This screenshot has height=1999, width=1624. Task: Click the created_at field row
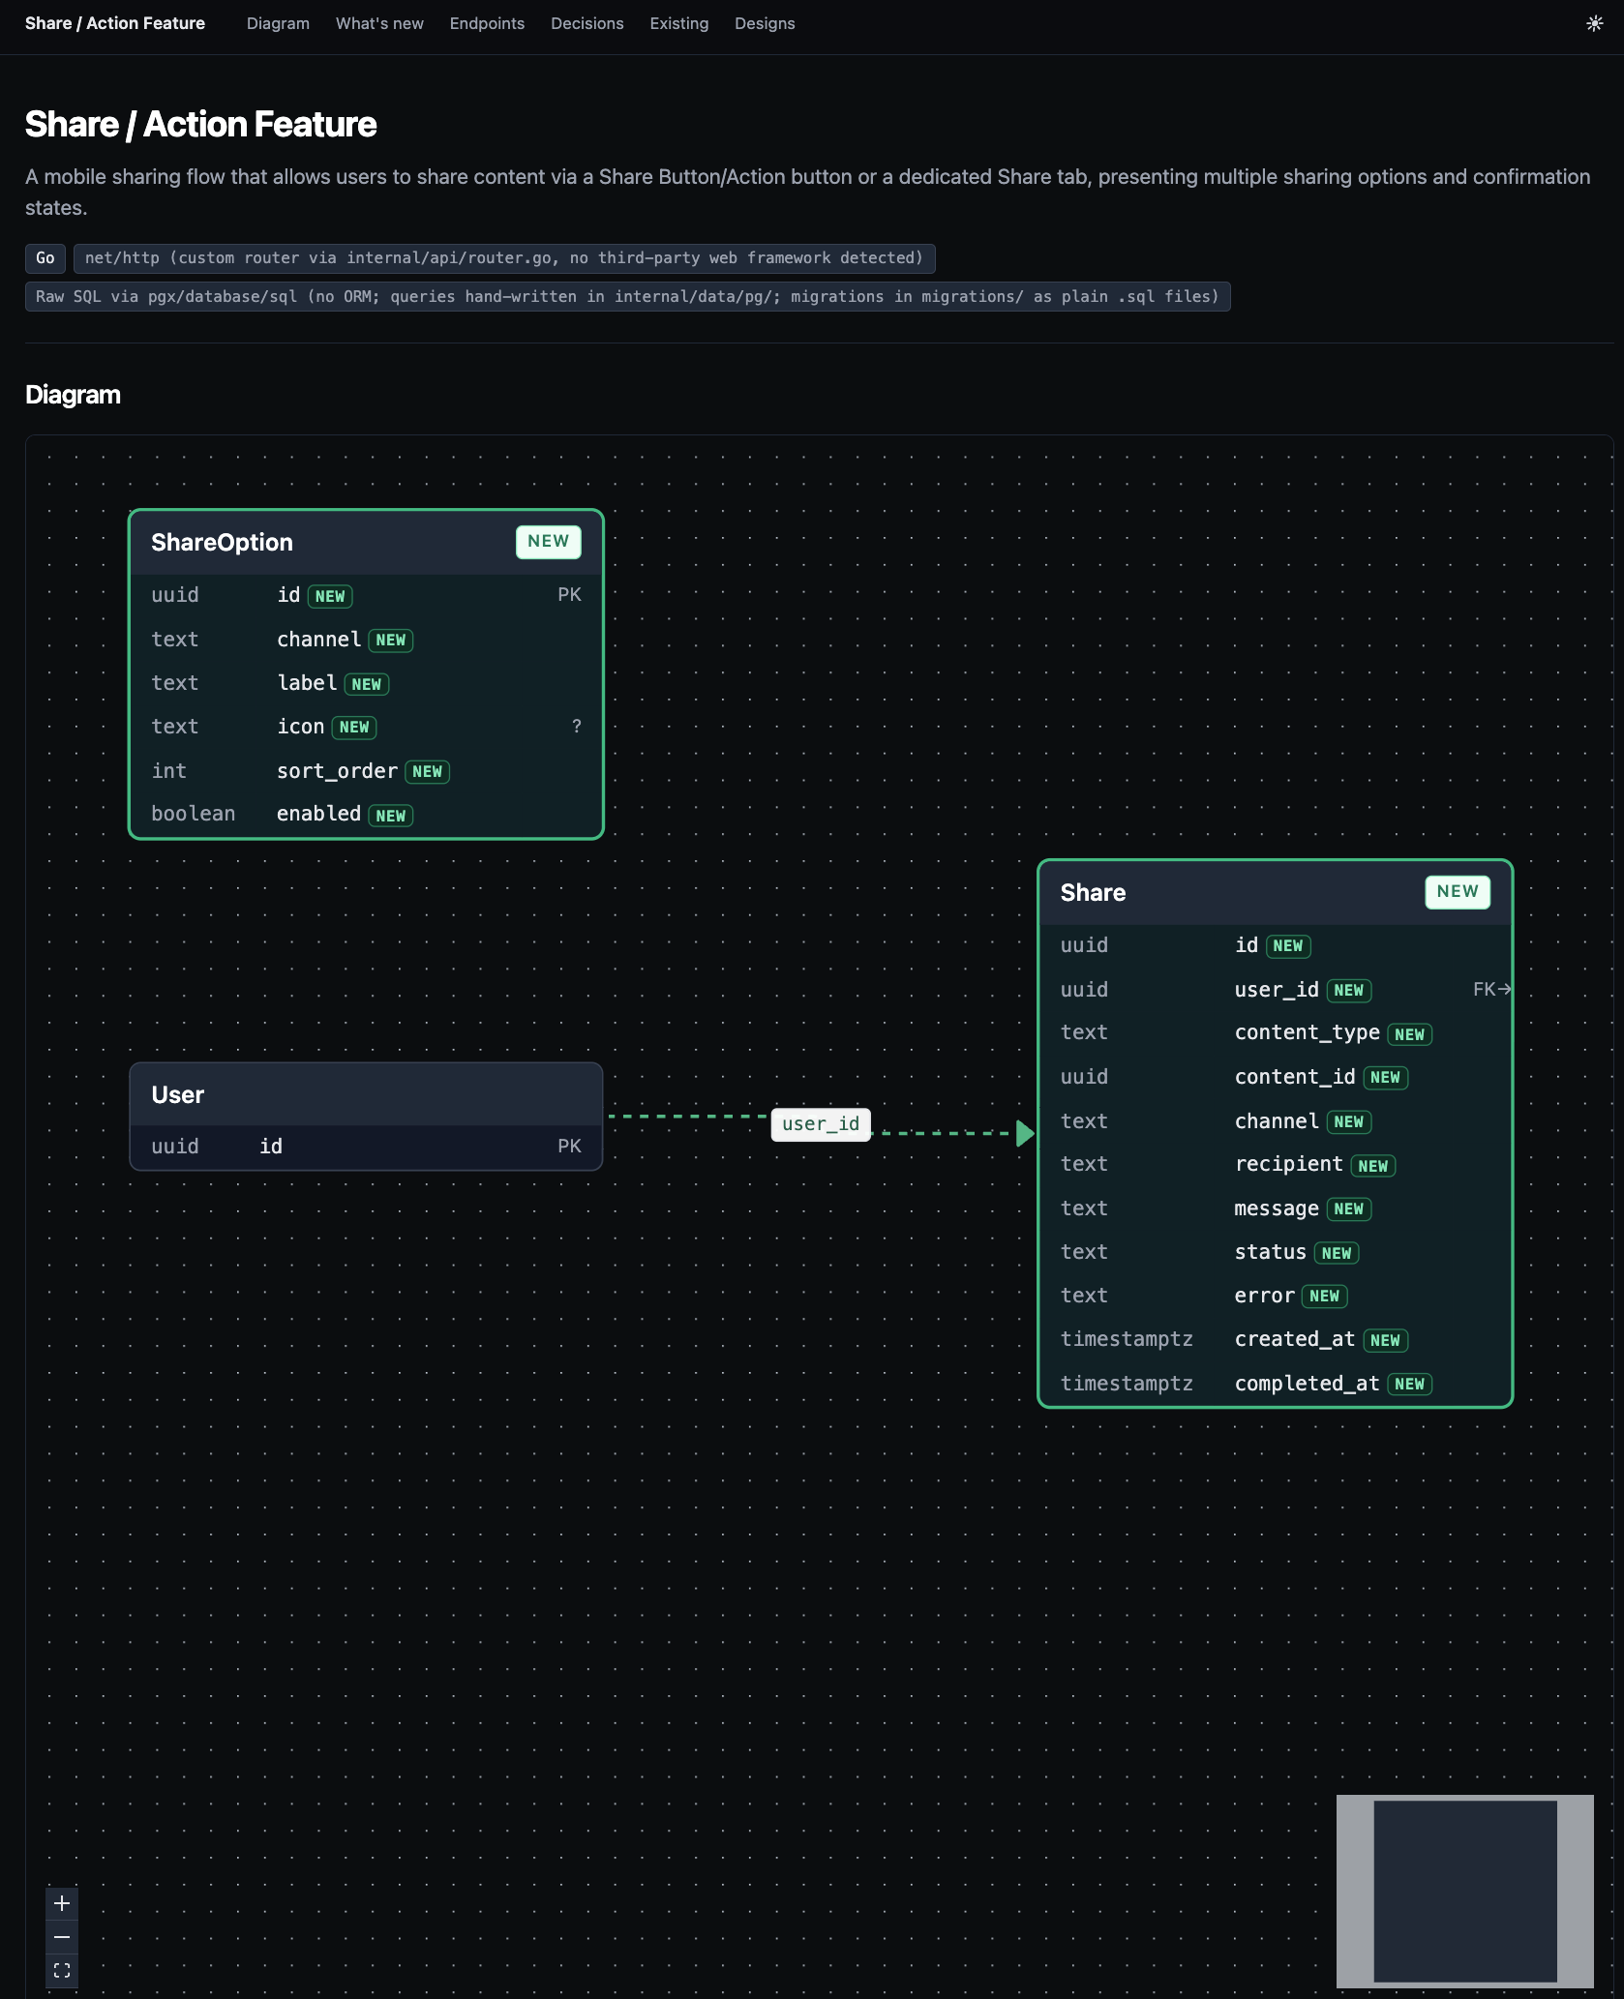tap(1275, 1340)
